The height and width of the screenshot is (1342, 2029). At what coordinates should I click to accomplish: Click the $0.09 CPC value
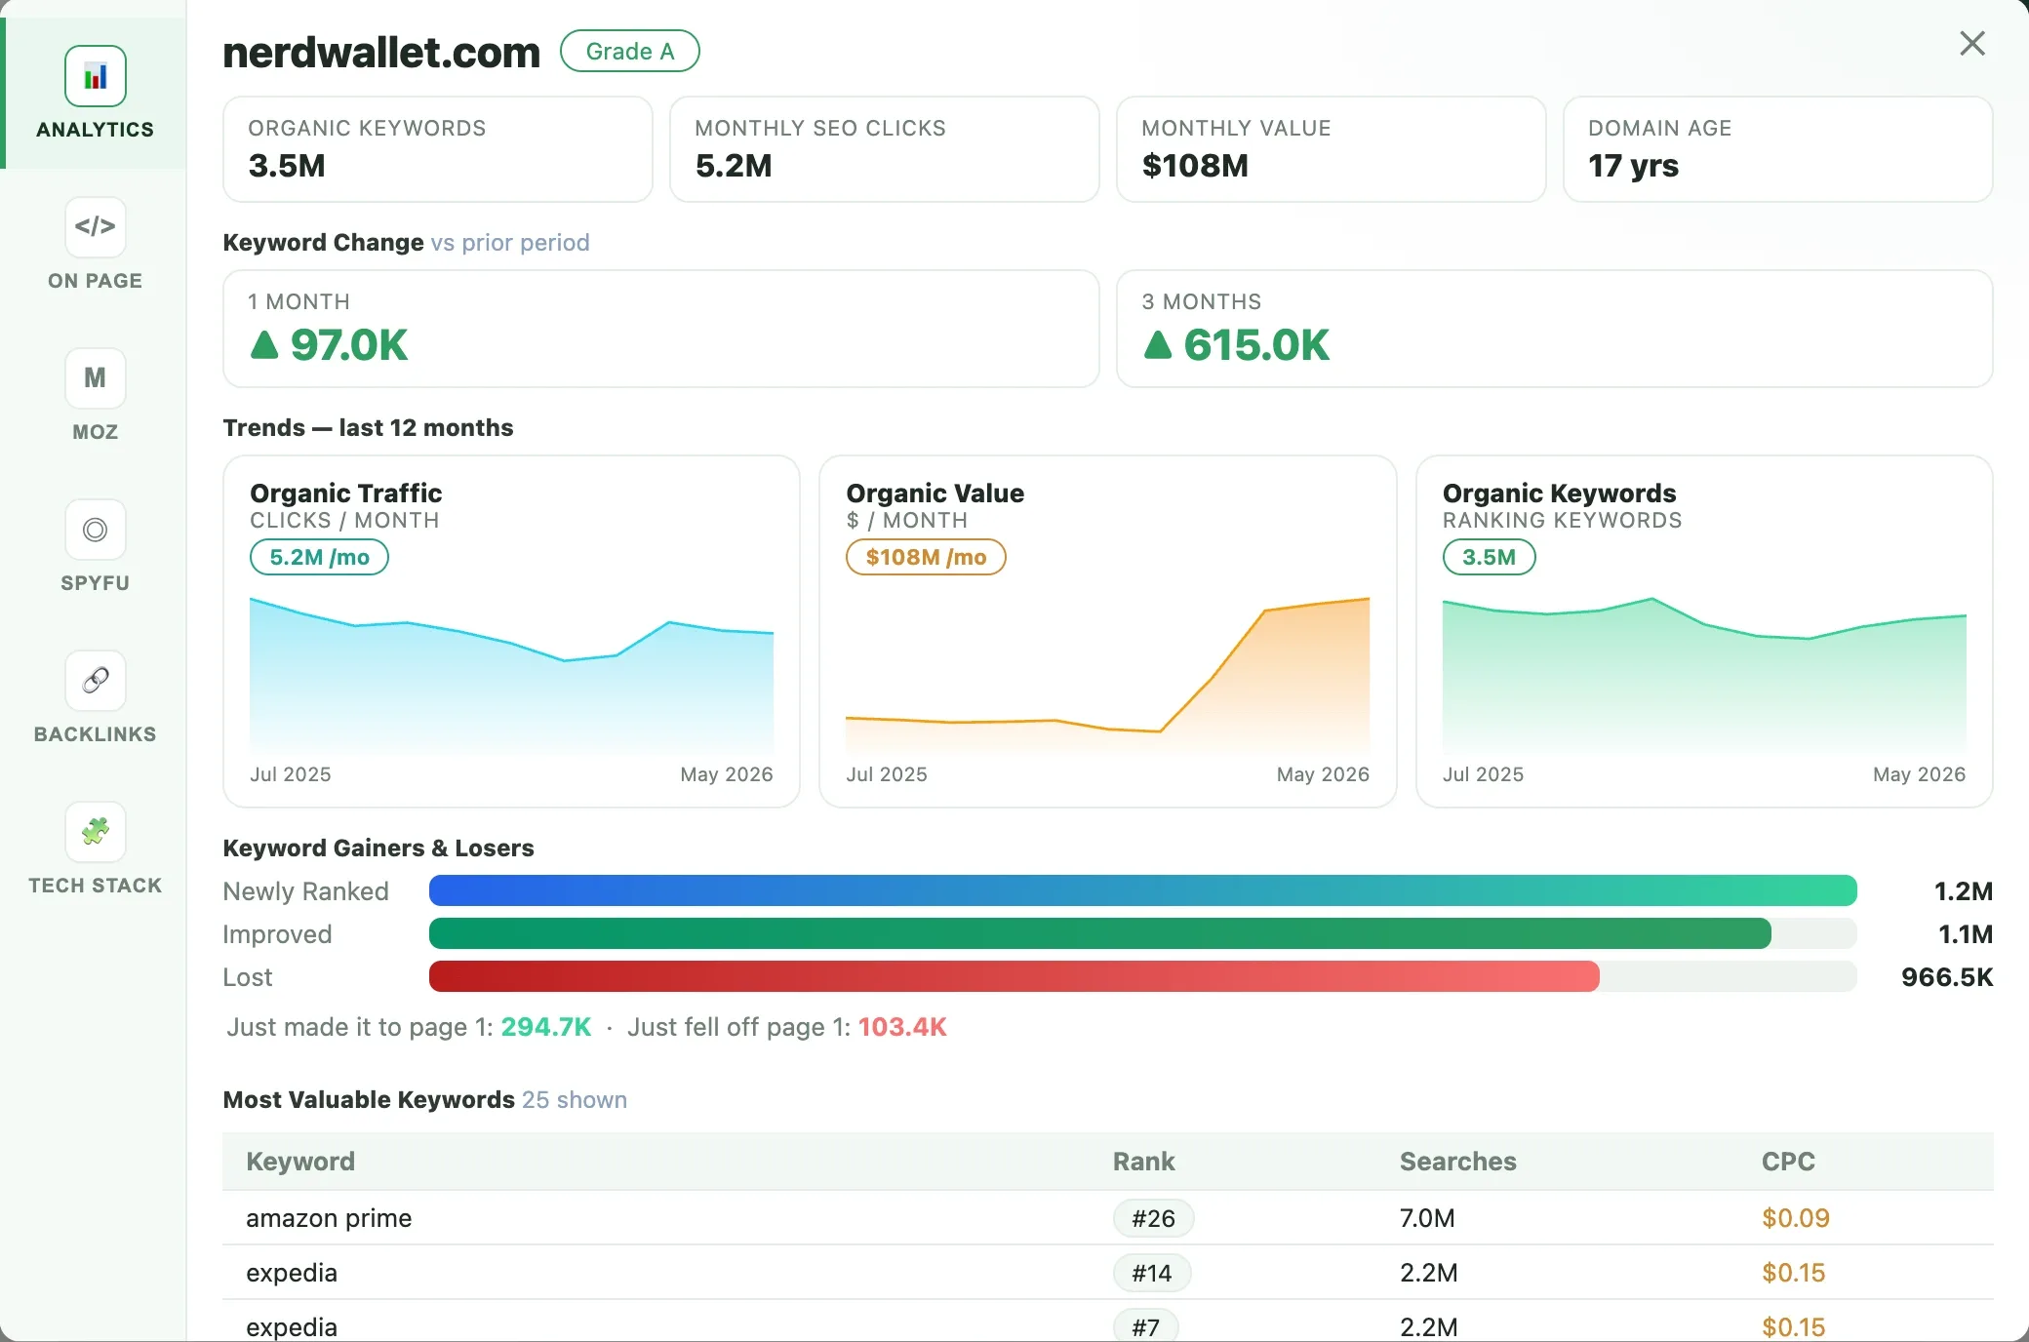pyautogui.click(x=1796, y=1218)
